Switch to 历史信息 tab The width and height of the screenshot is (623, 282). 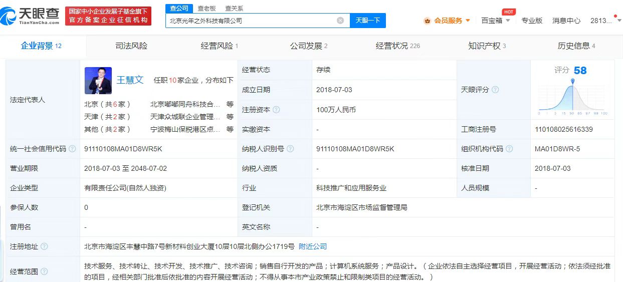click(576, 46)
